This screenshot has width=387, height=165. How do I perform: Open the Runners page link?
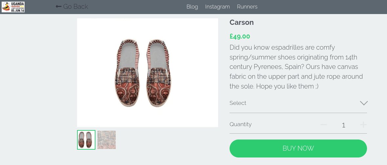pyautogui.click(x=247, y=7)
